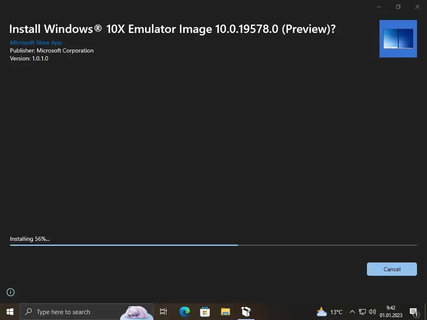Open the clock showing 9:42
427x320 pixels.
tap(391, 312)
